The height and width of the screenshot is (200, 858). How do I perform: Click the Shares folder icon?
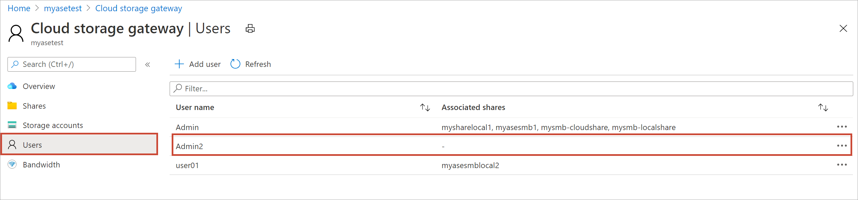tap(12, 106)
